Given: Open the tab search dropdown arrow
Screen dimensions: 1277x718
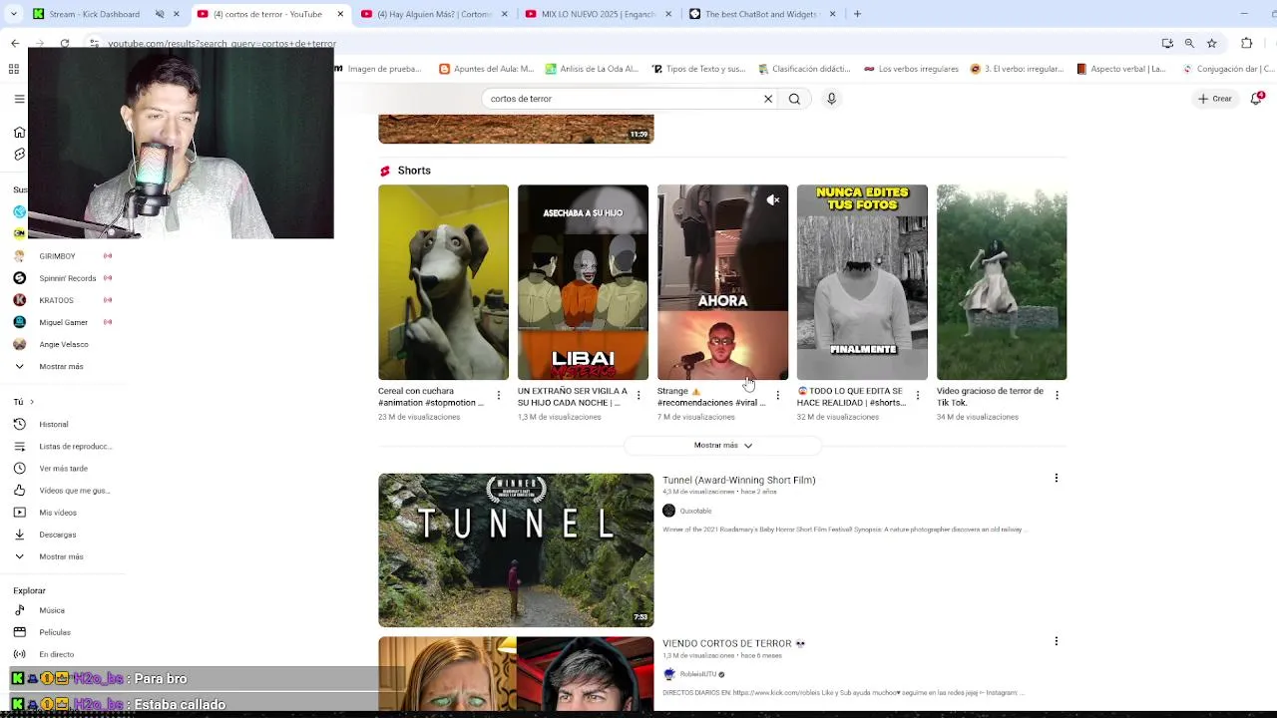Looking at the screenshot, I should 13,14.
